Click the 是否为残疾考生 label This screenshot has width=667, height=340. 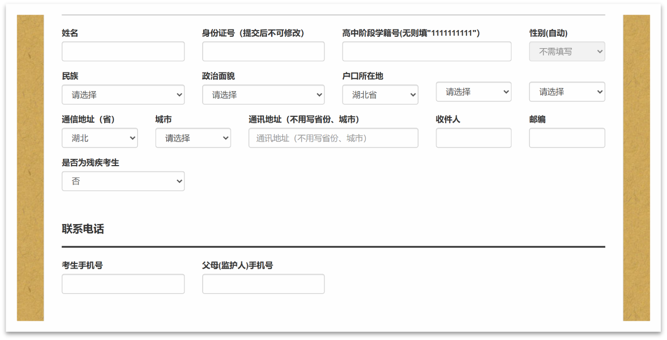point(90,162)
